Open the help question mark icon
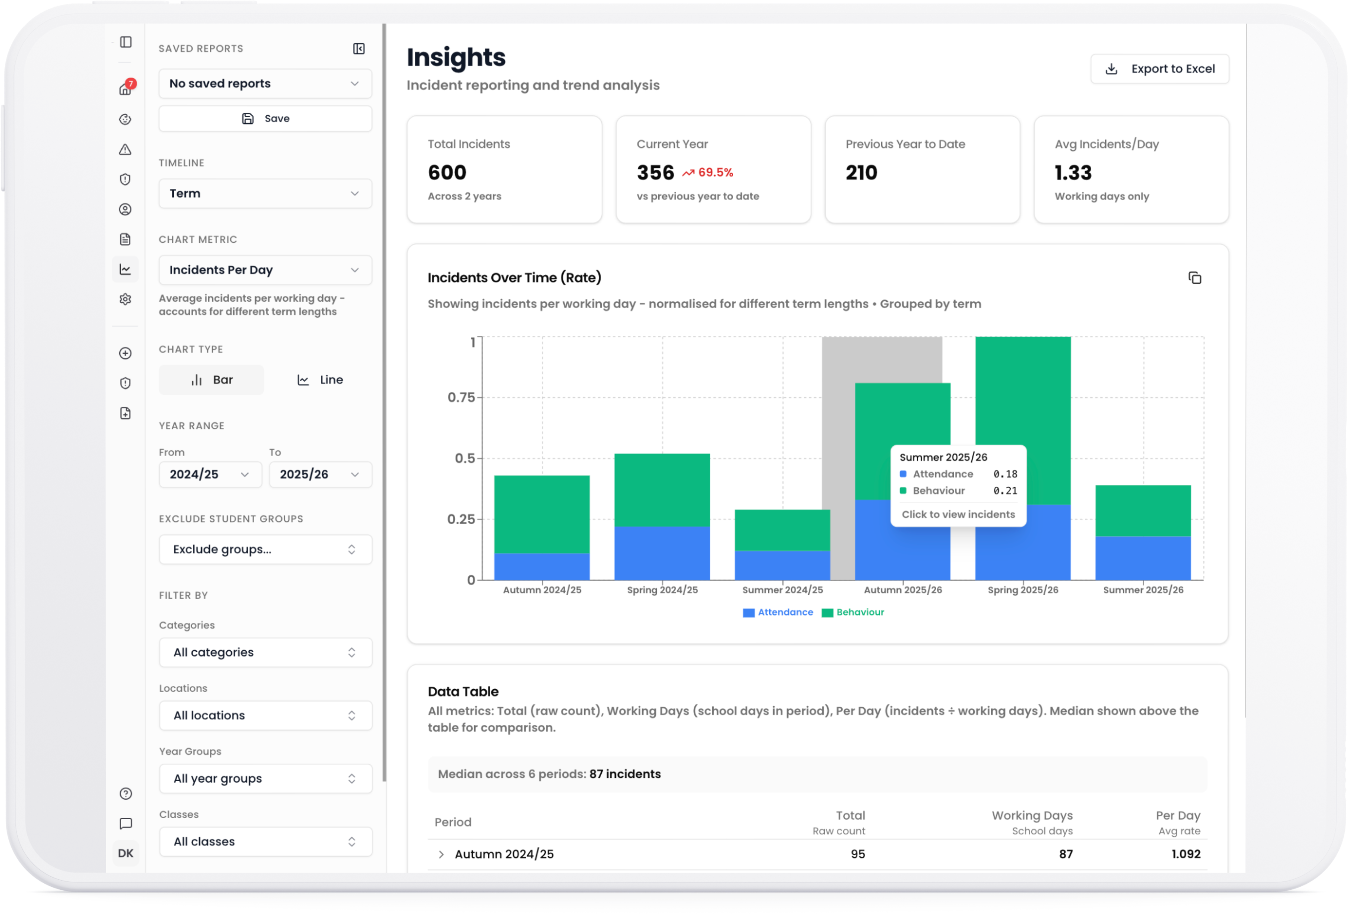 click(125, 794)
